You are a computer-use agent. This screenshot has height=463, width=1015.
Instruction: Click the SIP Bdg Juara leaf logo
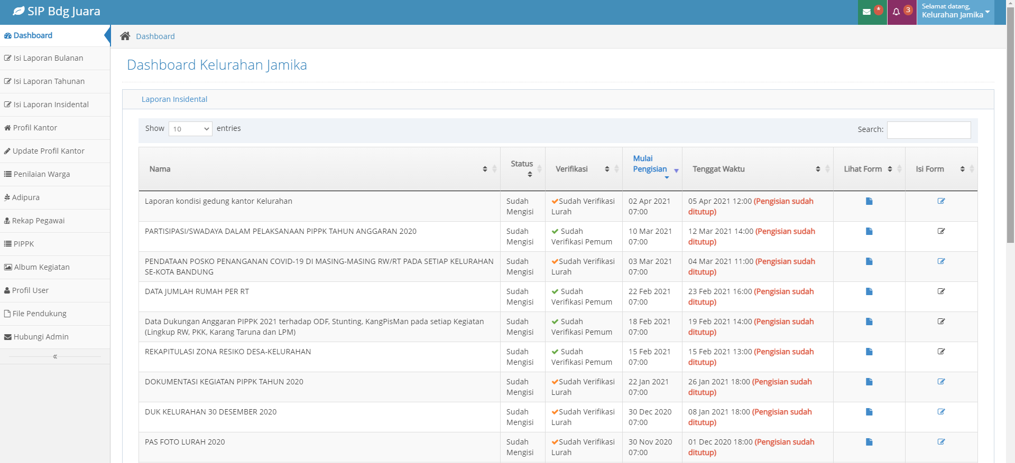(x=19, y=11)
